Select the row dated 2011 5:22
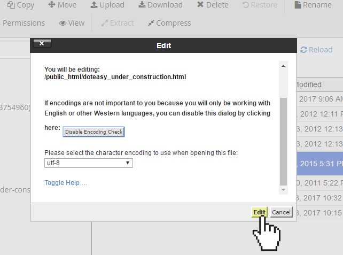343x255 pixels. coord(320,183)
